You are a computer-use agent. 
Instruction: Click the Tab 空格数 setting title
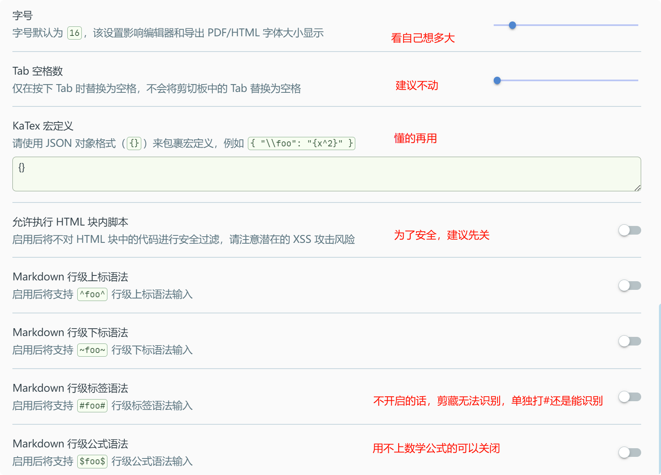[38, 71]
